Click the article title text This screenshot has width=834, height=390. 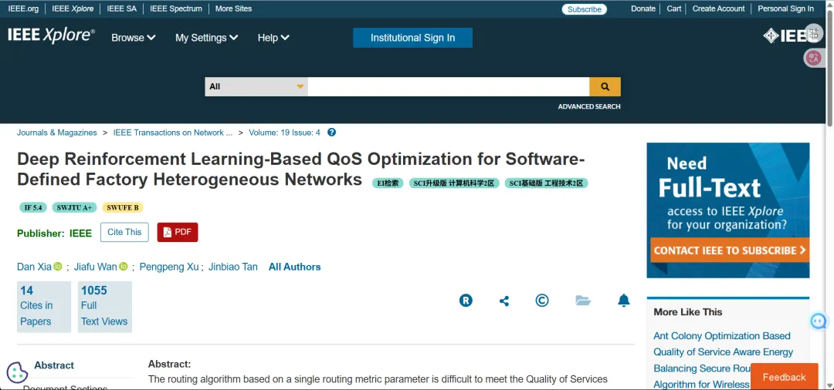click(x=301, y=169)
